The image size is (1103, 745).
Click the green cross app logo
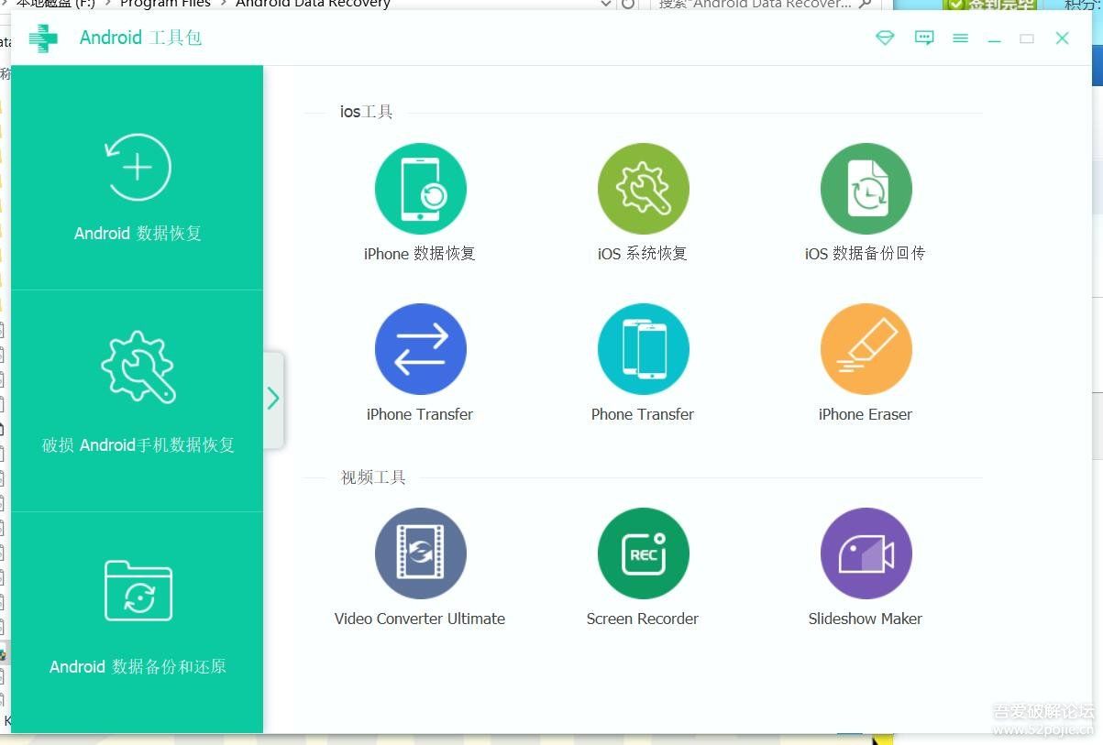click(43, 38)
